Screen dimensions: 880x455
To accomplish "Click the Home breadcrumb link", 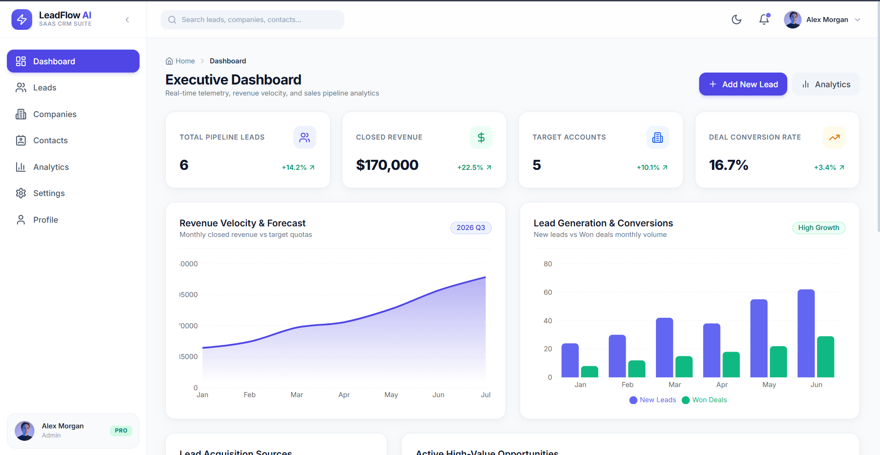I will (185, 61).
